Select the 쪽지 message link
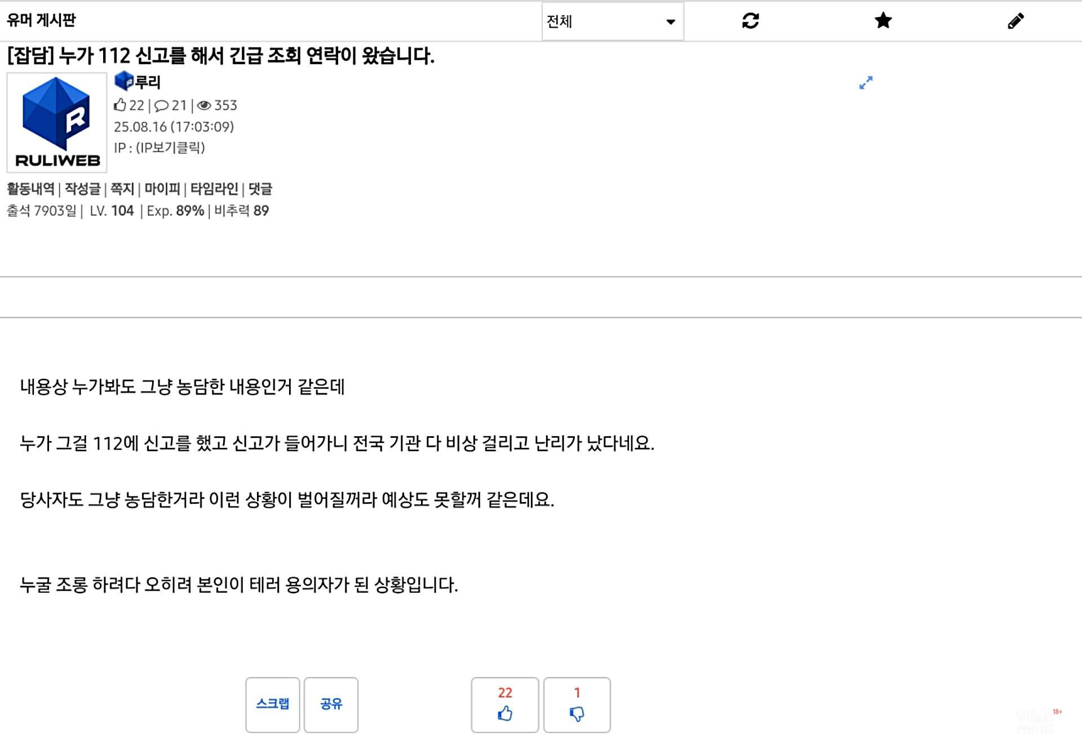Image resolution: width=1082 pixels, height=754 pixels. tap(122, 189)
